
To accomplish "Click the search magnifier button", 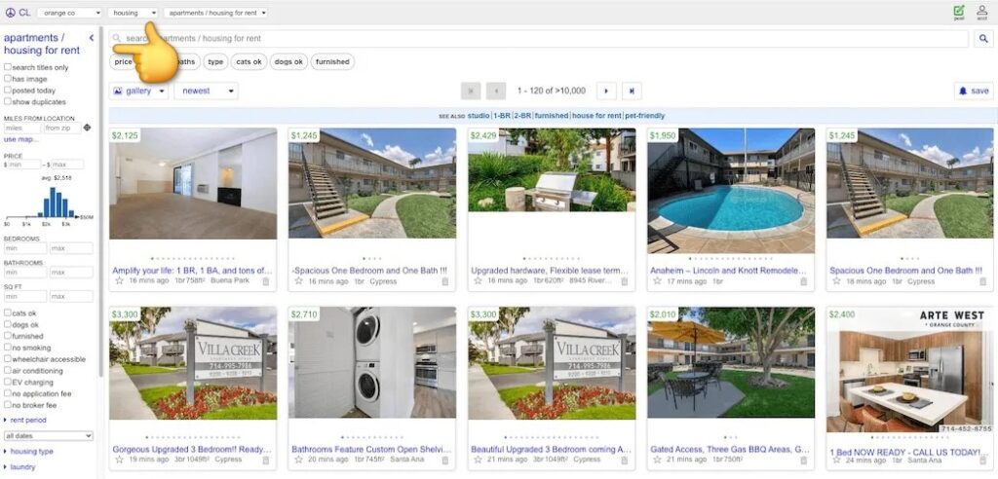I will (984, 39).
